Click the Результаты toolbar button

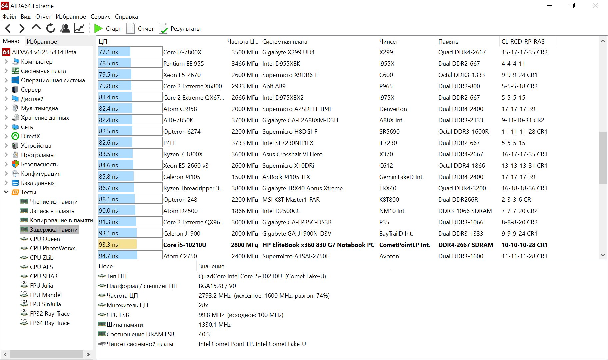tap(180, 29)
